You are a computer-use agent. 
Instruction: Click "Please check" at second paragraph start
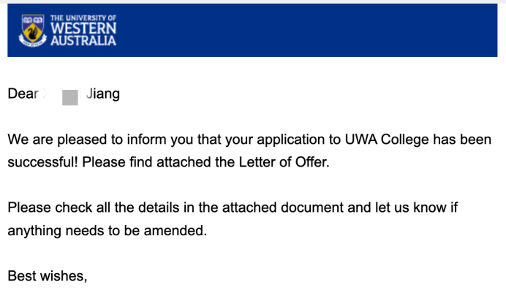(50, 208)
